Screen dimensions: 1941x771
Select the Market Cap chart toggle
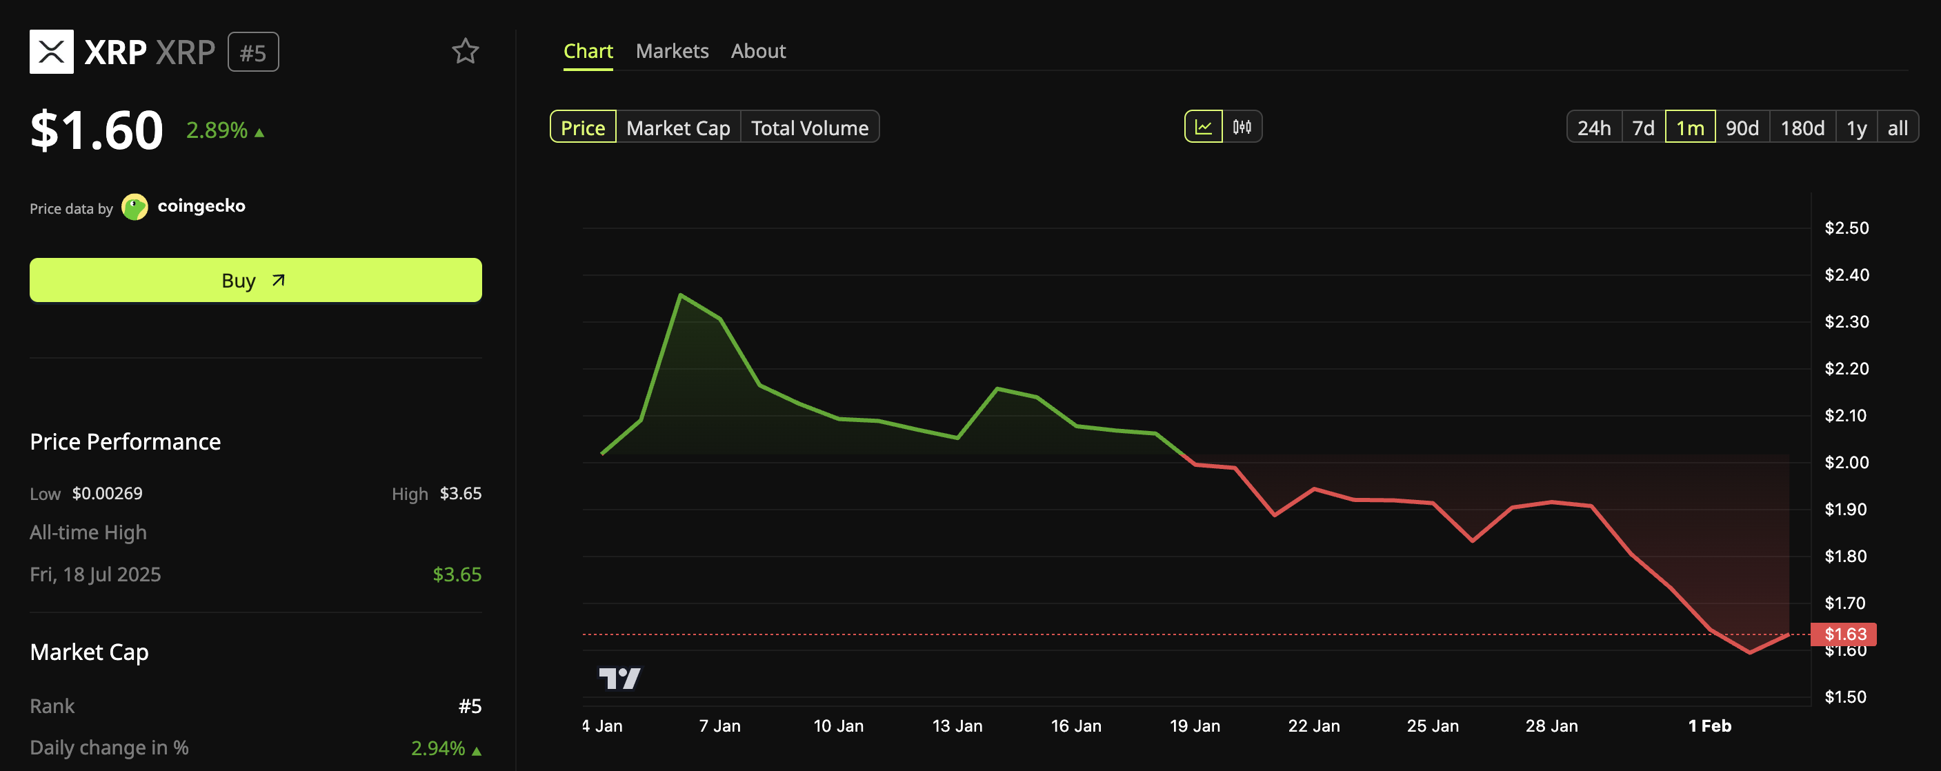677,128
